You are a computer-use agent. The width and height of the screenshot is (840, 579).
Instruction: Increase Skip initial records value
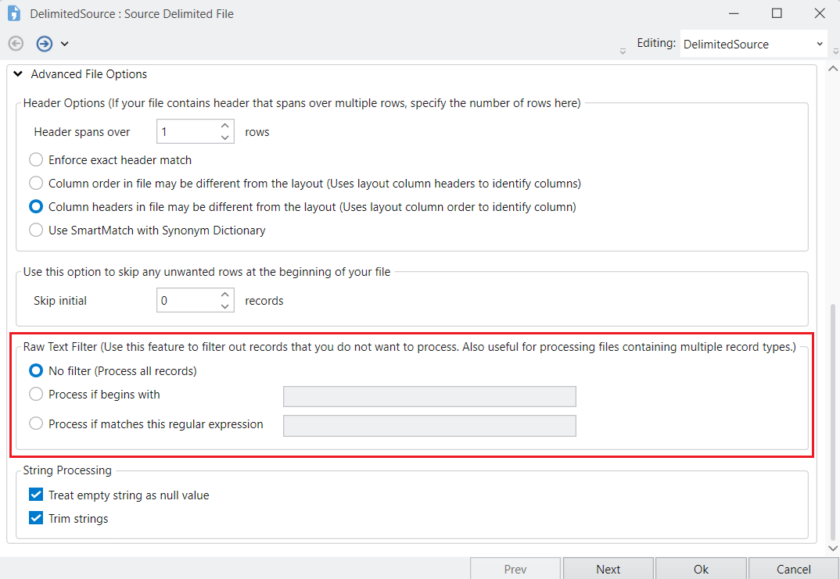pos(225,295)
